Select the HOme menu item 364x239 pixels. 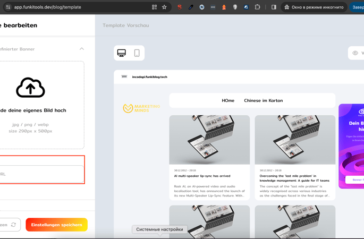[x=228, y=100]
